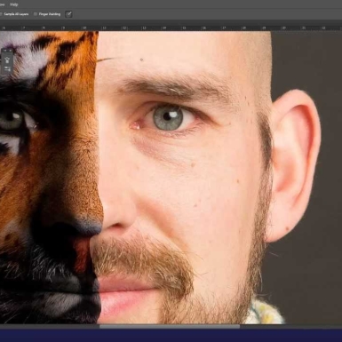342x342 pixels.
Task: Open the sliders panel icon in floating dock
Action: pyautogui.click(x=7, y=69)
